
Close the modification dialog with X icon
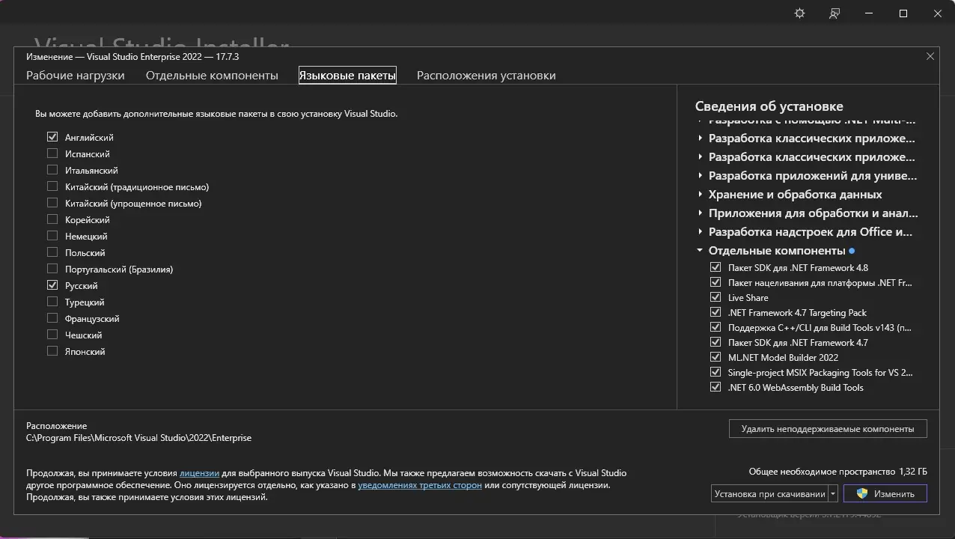click(930, 56)
